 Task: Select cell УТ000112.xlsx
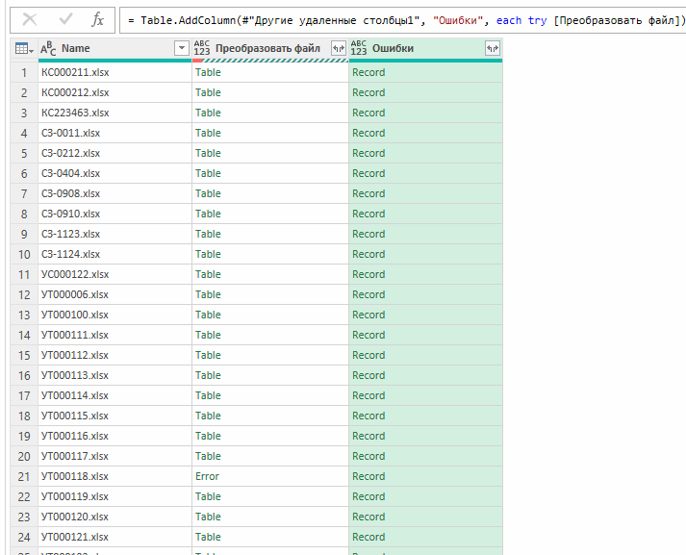[114, 355]
